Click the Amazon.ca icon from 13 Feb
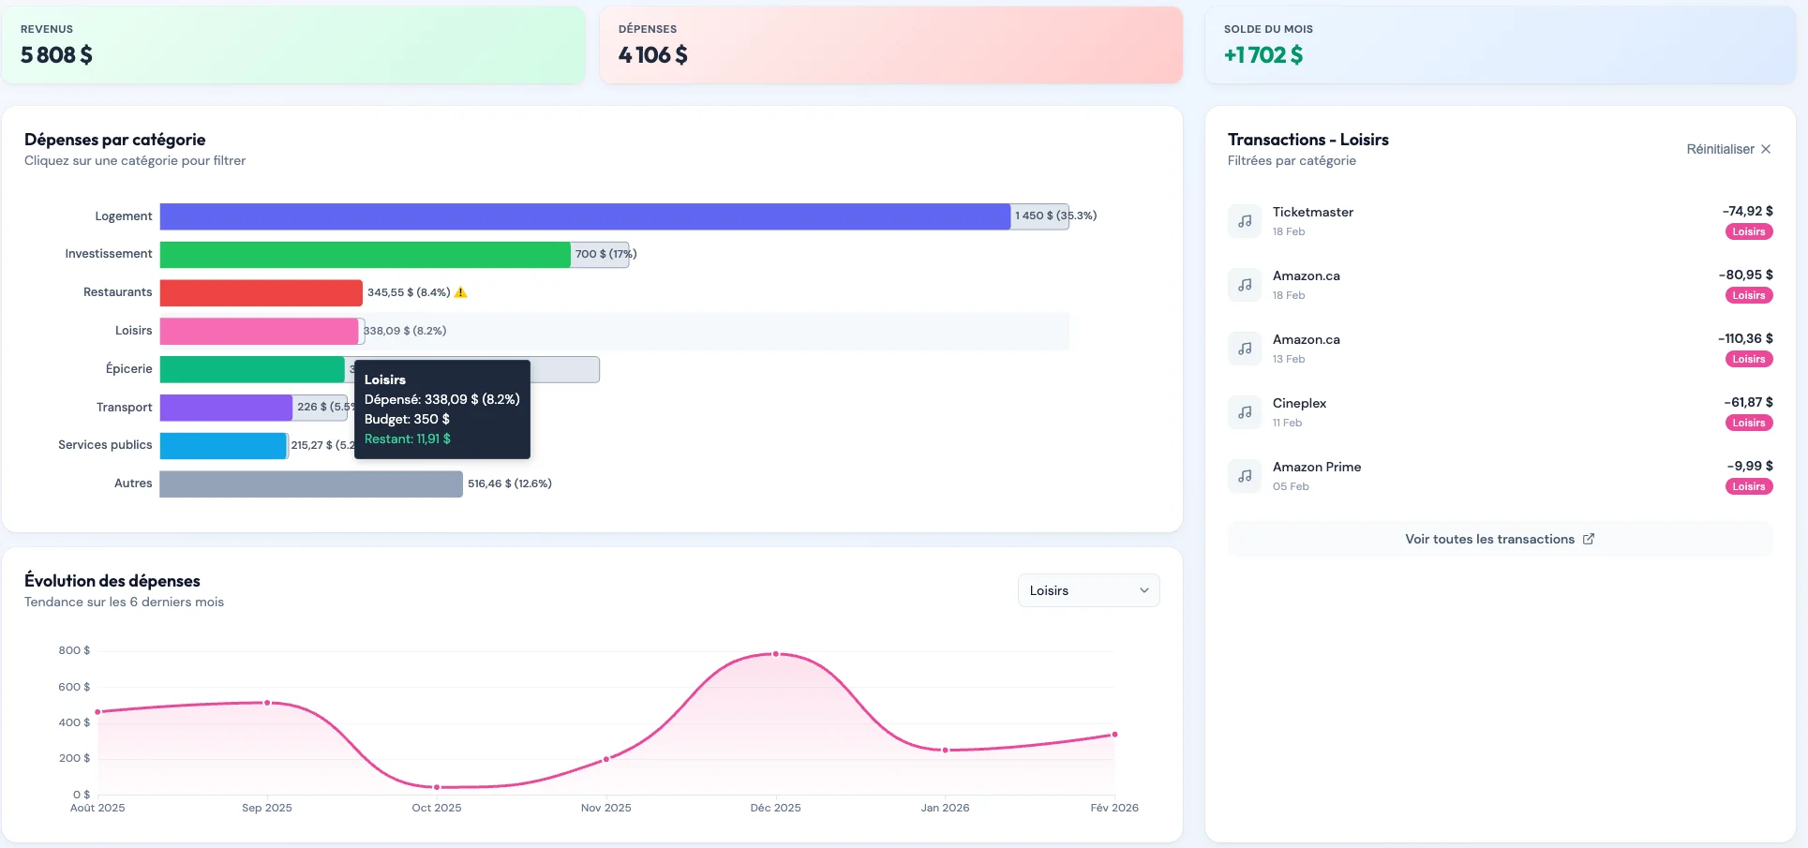The height and width of the screenshot is (848, 1808). [x=1244, y=348]
